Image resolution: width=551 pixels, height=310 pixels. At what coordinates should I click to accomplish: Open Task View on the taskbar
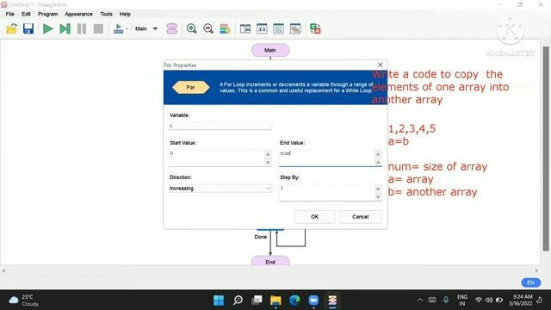[257, 301]
